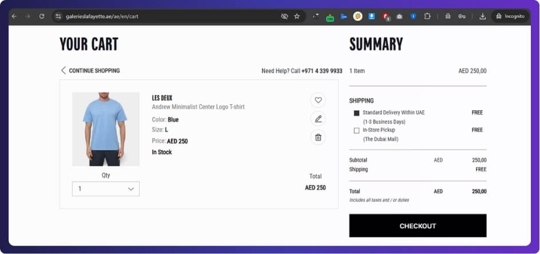Click the Incognito profile indicator
Screen dimensions: 540x254
pyautogui.click(x=510, y=16)
